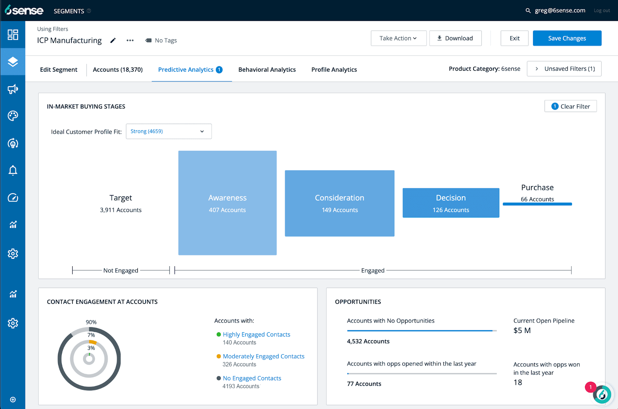Open the Highly Engaged Contacts link
Screen dimensions: 618x409
pos(256,335)
